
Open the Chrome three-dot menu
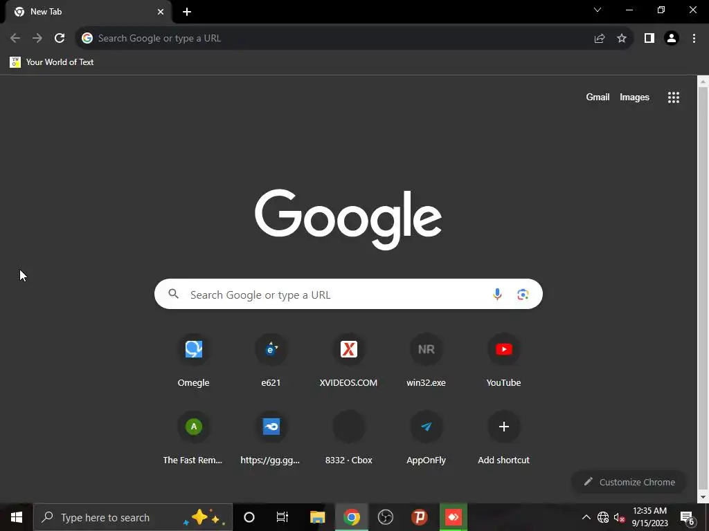coord(694,38)
